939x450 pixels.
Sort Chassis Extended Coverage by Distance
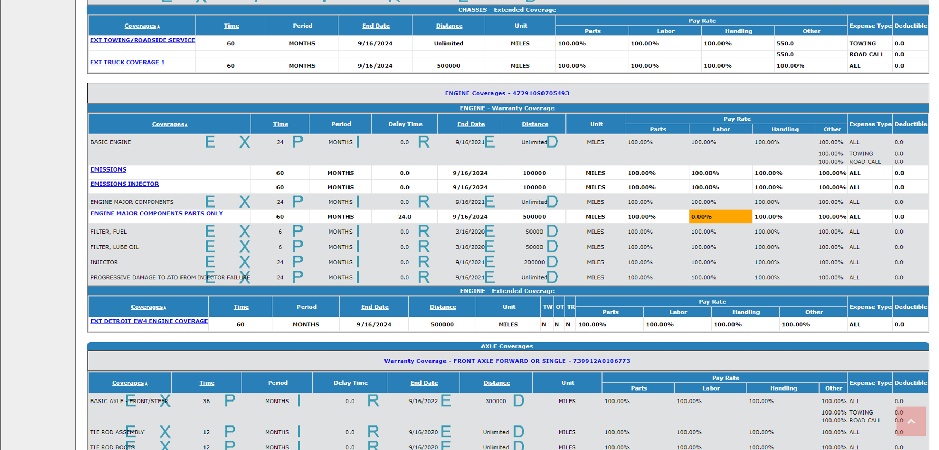(449, 26)
